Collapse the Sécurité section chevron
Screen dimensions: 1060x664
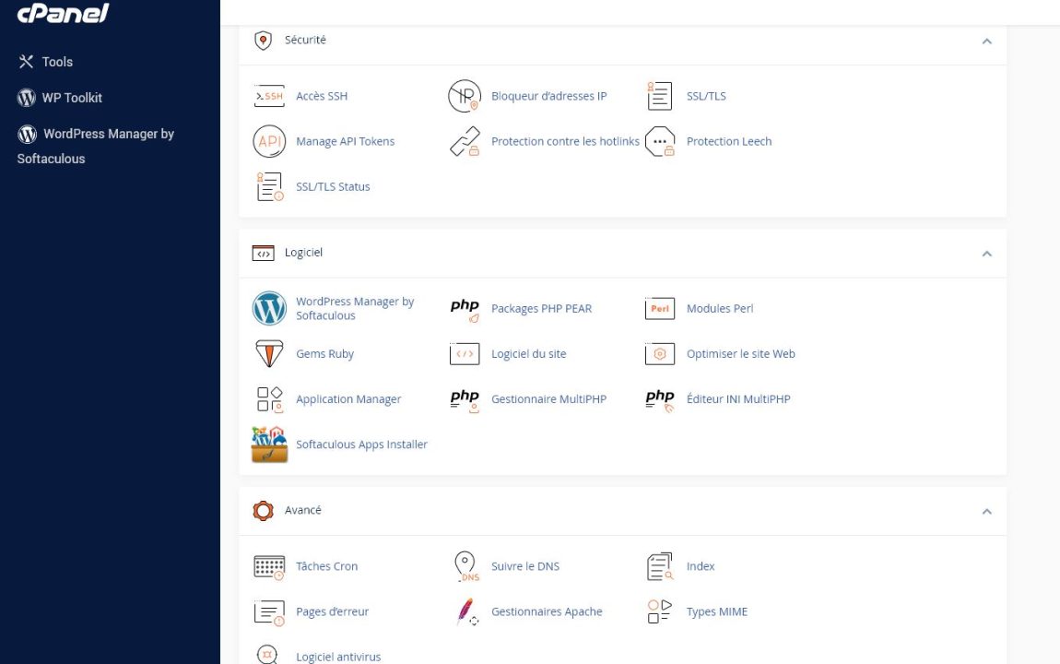[986, 41]
